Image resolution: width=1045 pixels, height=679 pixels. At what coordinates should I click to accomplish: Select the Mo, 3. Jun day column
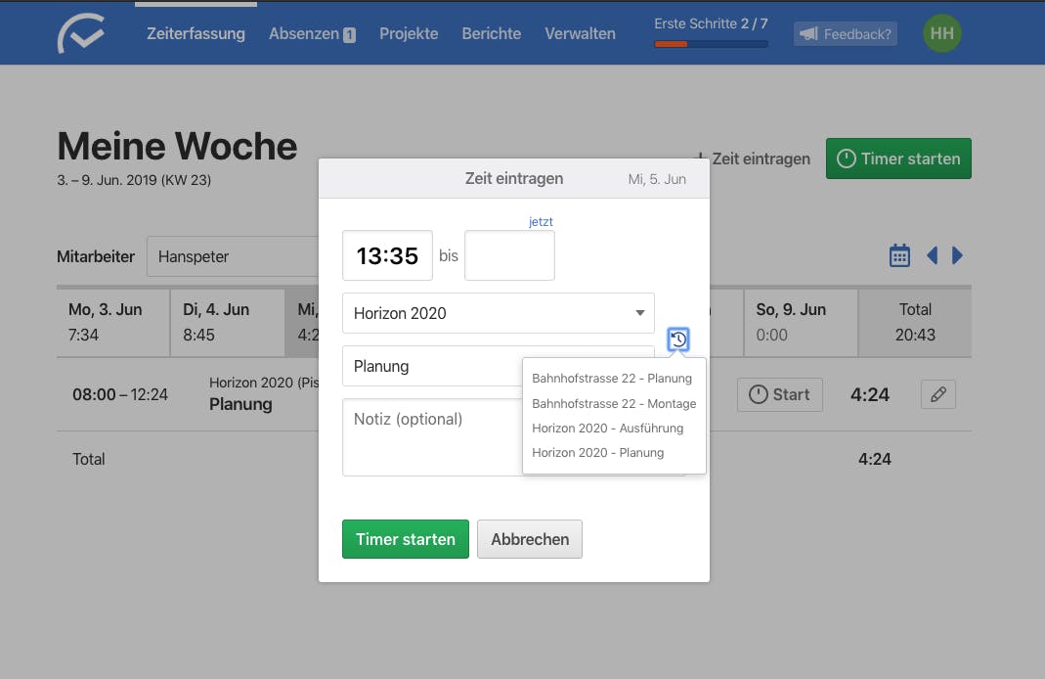(x=112, y=322)
